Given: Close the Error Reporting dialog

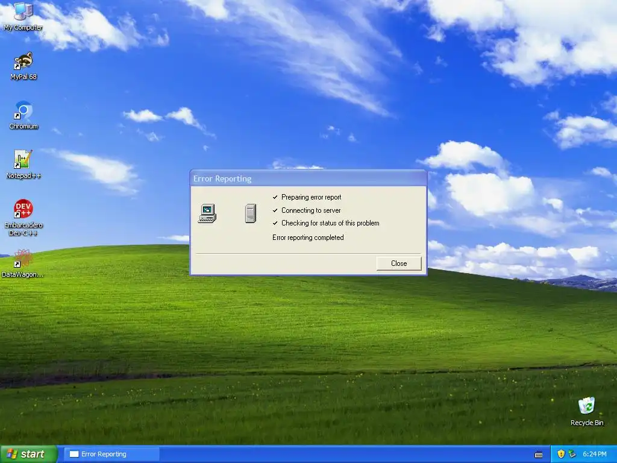Looking at the screenshot, I should tap(399, 263).
